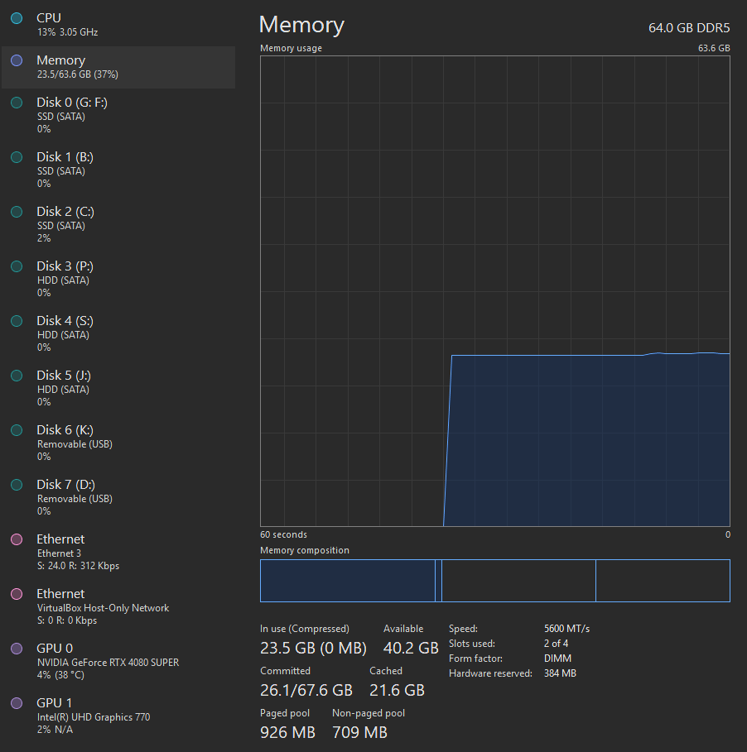Click the 'Memory' page heading

(x=301, y=25)
